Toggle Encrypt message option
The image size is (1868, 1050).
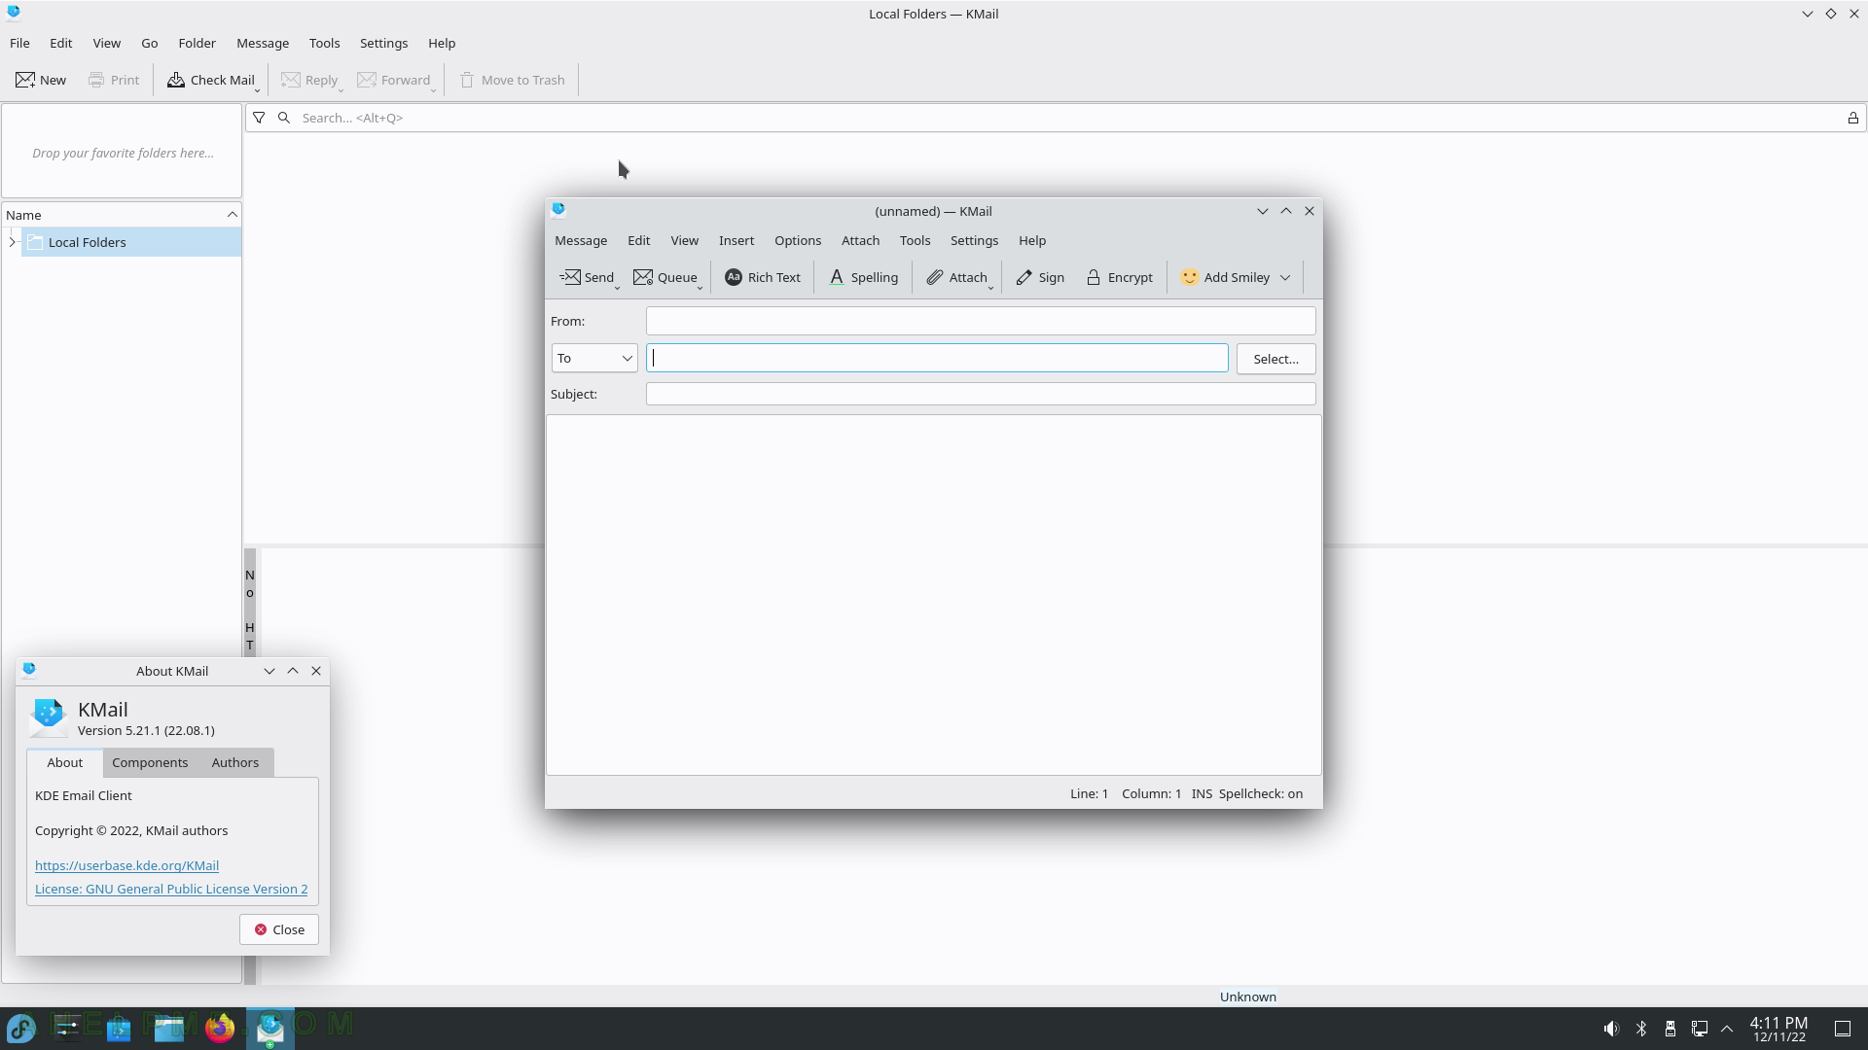(1120, 277)
